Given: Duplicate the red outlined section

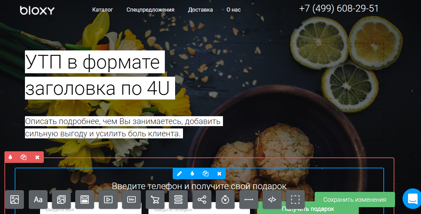Looking at the screenshot, I should tap(24, 157).
